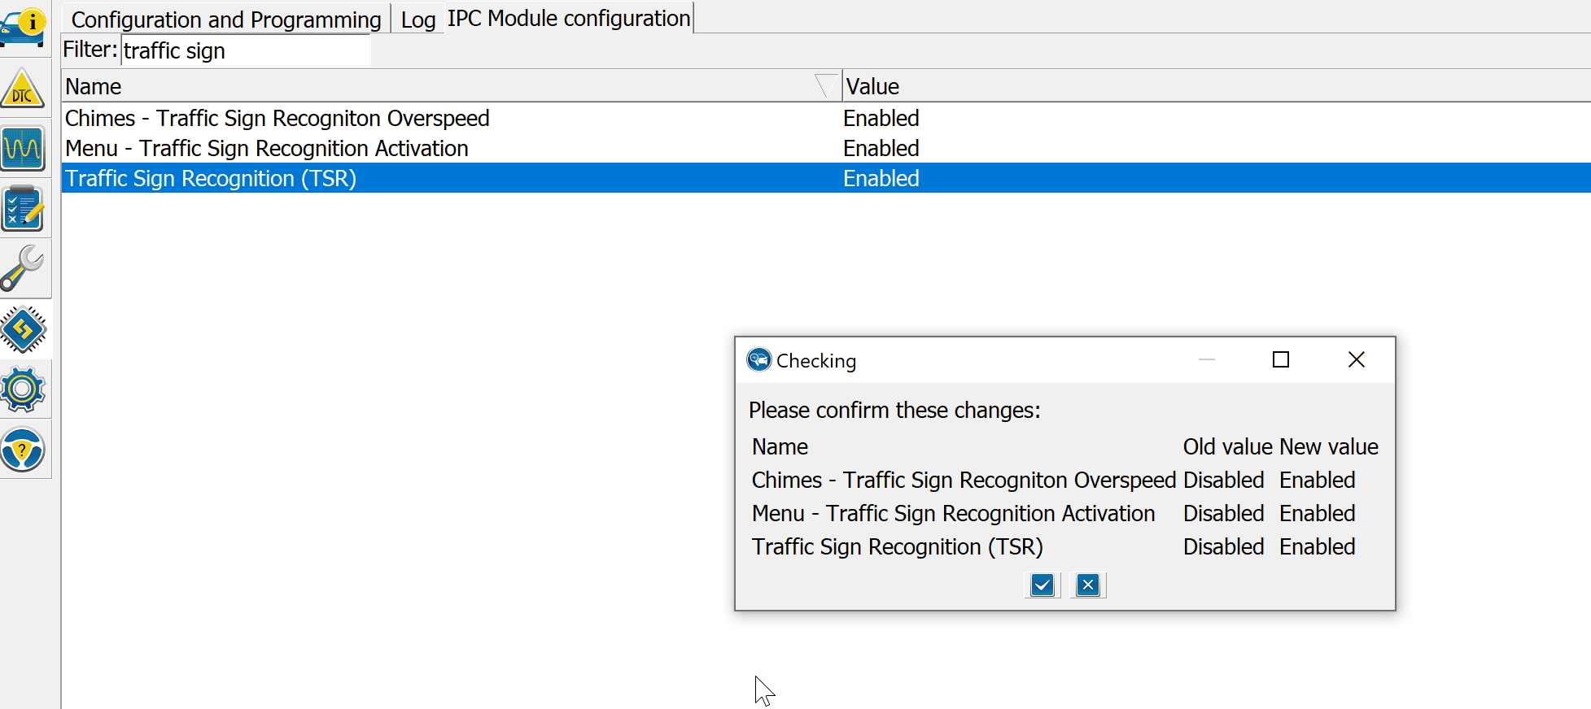The width and height of the screenshot is (1591, 709).
Task: Select the Traffic Sign Recognition (TSR) row
Action: tap(826, 178)
